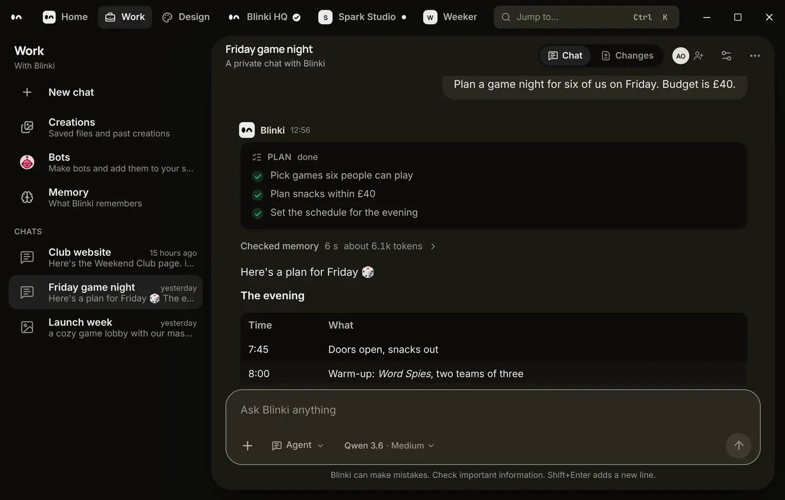Switch to the Chat view
The height and width of the screenshot is (500, 785).
click(565, 56)
